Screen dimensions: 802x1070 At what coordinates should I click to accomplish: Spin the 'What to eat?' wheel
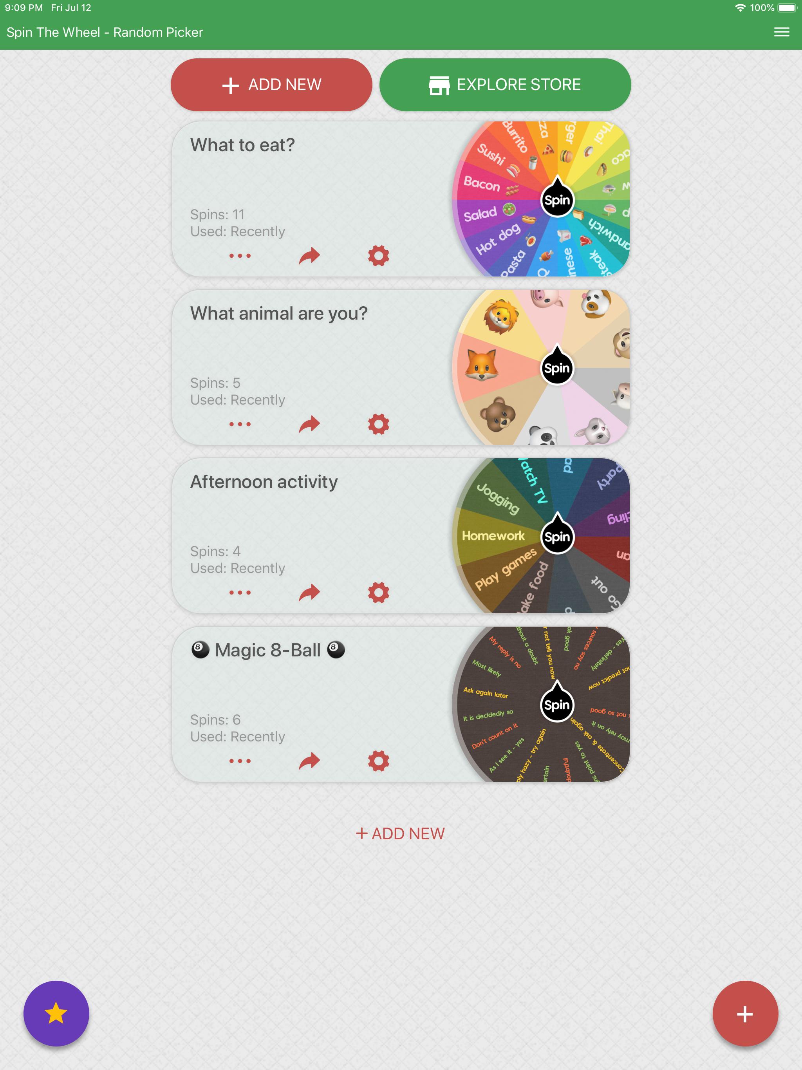pyautogui.click(x=555, y=200)
